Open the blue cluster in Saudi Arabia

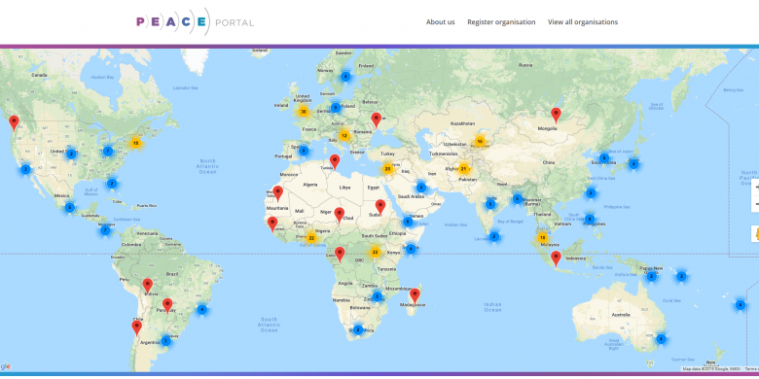coord(421,188)
